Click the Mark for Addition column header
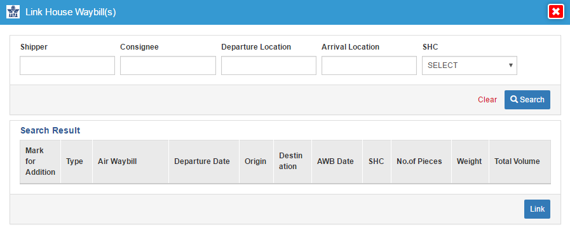The width and height of the screenshot is (570, 239). tap(40, 161)
